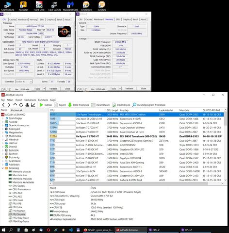
Task: Open Bench tab in right CPU-Z window
Action: [135, 19]
